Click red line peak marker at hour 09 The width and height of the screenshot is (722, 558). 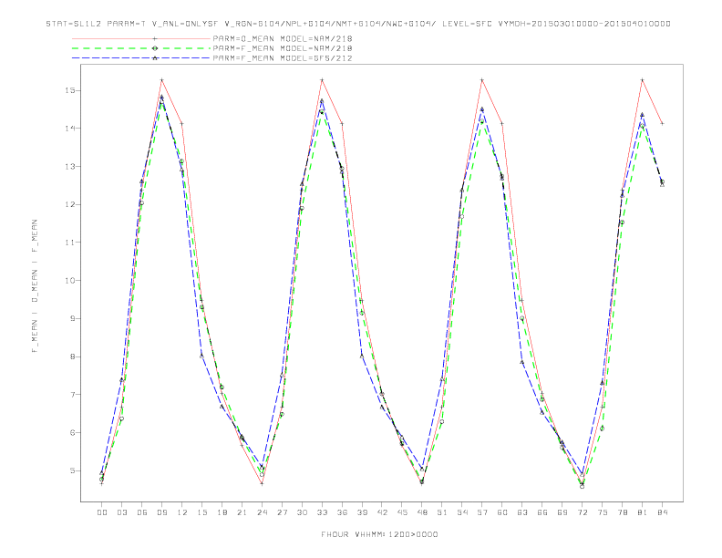pos(161,80)
